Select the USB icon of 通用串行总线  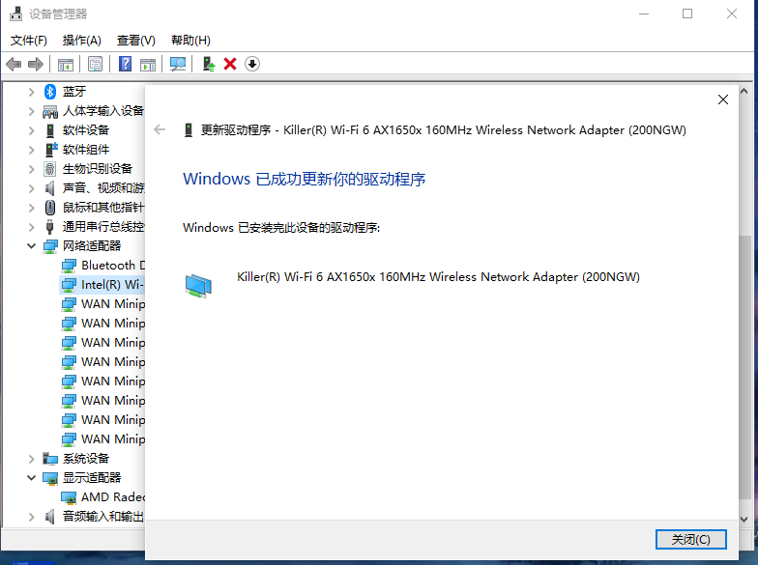pos(50,227)
